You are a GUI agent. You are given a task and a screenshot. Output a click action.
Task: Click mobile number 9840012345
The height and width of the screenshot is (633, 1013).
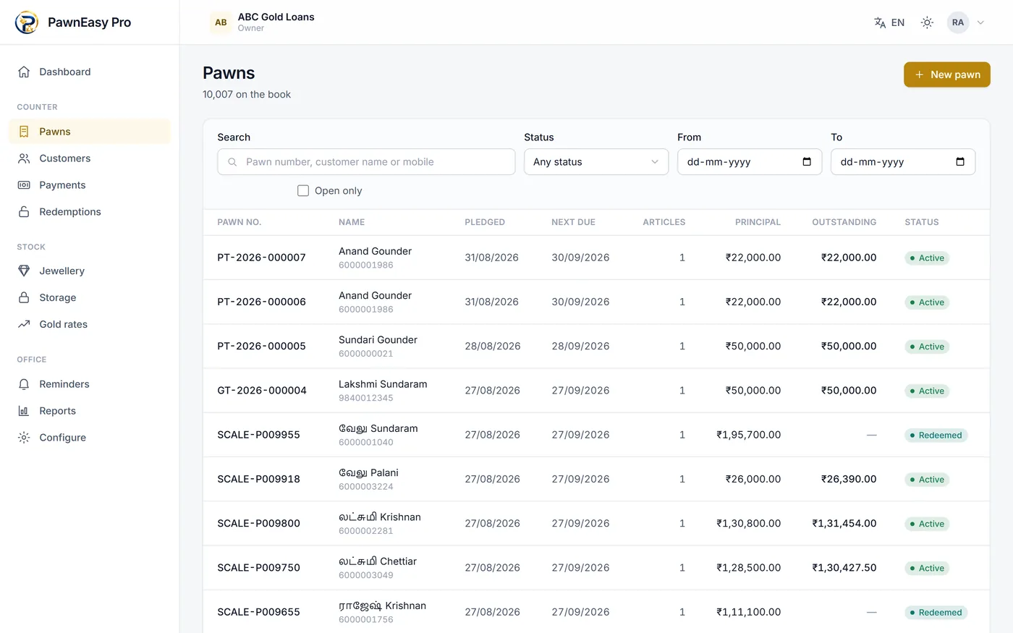[366, 398]
